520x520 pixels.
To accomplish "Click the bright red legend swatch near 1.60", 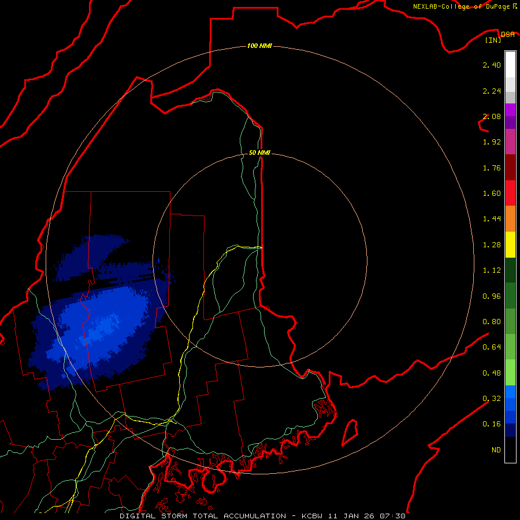I will click(510, 193).
